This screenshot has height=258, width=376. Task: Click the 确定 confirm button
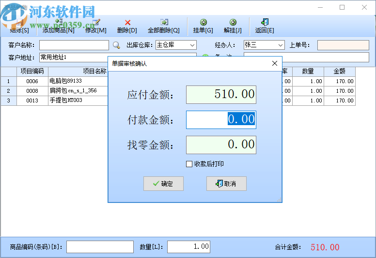(164, 184)
